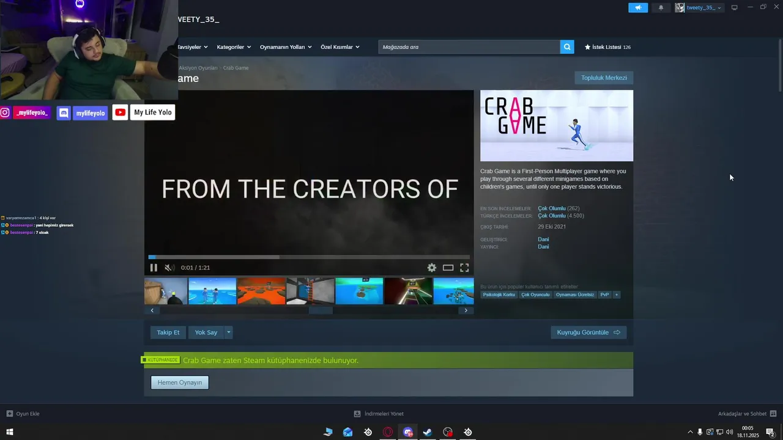Expand the Kategoriler menu

click(234, 47)
